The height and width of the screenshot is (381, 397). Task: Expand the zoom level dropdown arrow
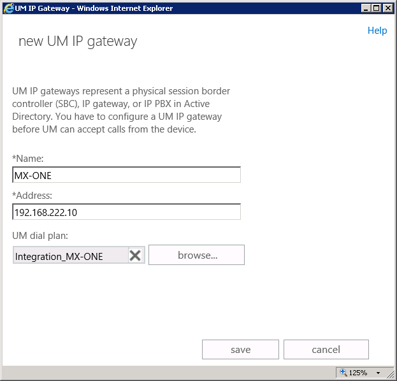[378, 373]
